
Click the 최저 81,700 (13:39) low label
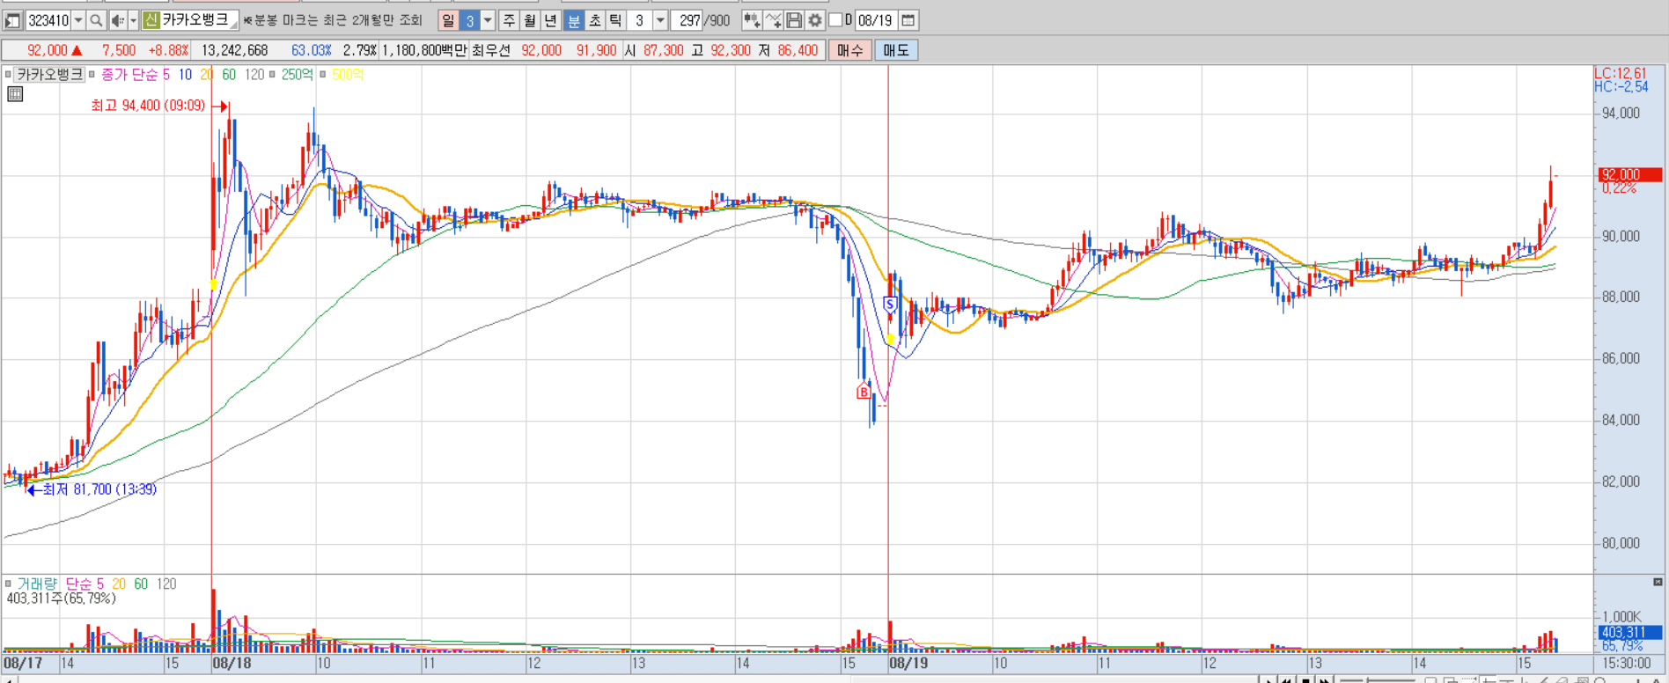pos(99,489)
